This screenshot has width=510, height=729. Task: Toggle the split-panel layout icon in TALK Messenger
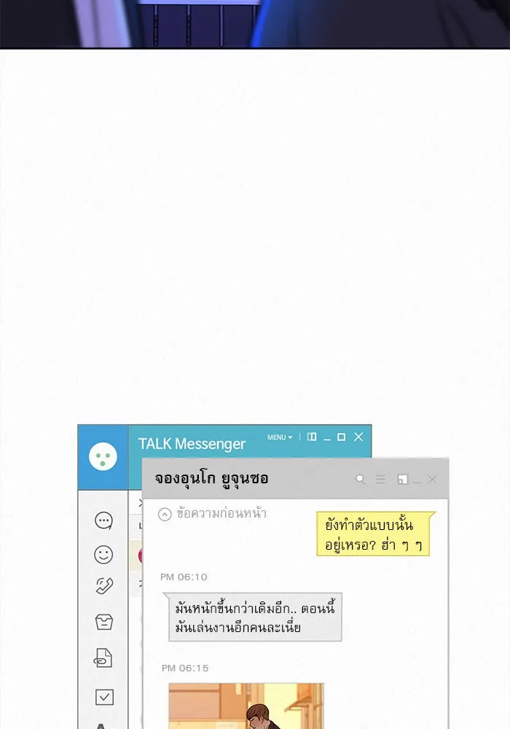[x=312, y=437]
